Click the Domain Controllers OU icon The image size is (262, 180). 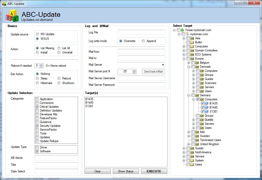pyautogui.click(x=192, y=50)
